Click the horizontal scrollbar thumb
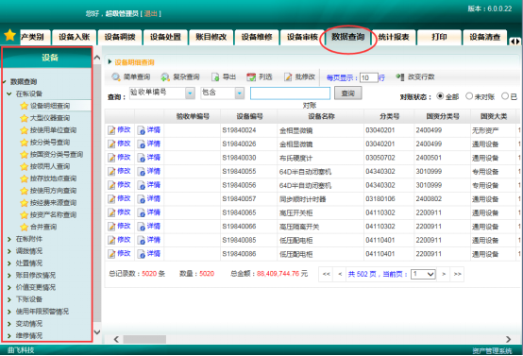Viewport: 523px width, 356px height. tap(144, 339)
